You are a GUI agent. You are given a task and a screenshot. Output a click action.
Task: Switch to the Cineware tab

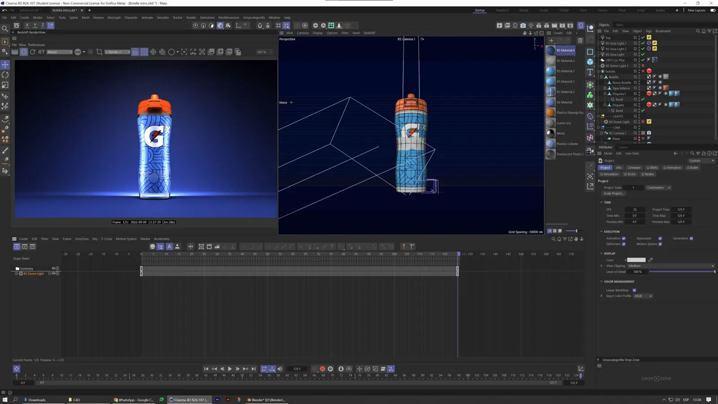(x=634, y=167)
